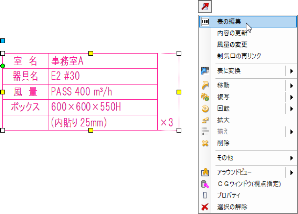Click the 揃え align icon
Screen dimensions: 298x214
tap(205, 131)
